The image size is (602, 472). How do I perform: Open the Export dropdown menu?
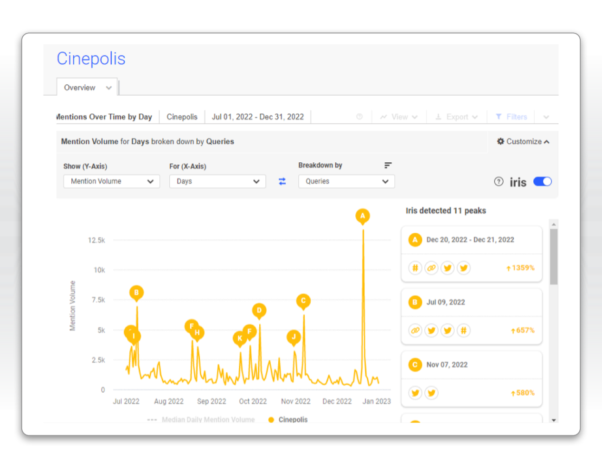pos(456,117)
